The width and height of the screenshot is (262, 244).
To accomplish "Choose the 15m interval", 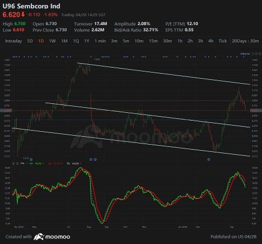I will click(x=153, y=41).
